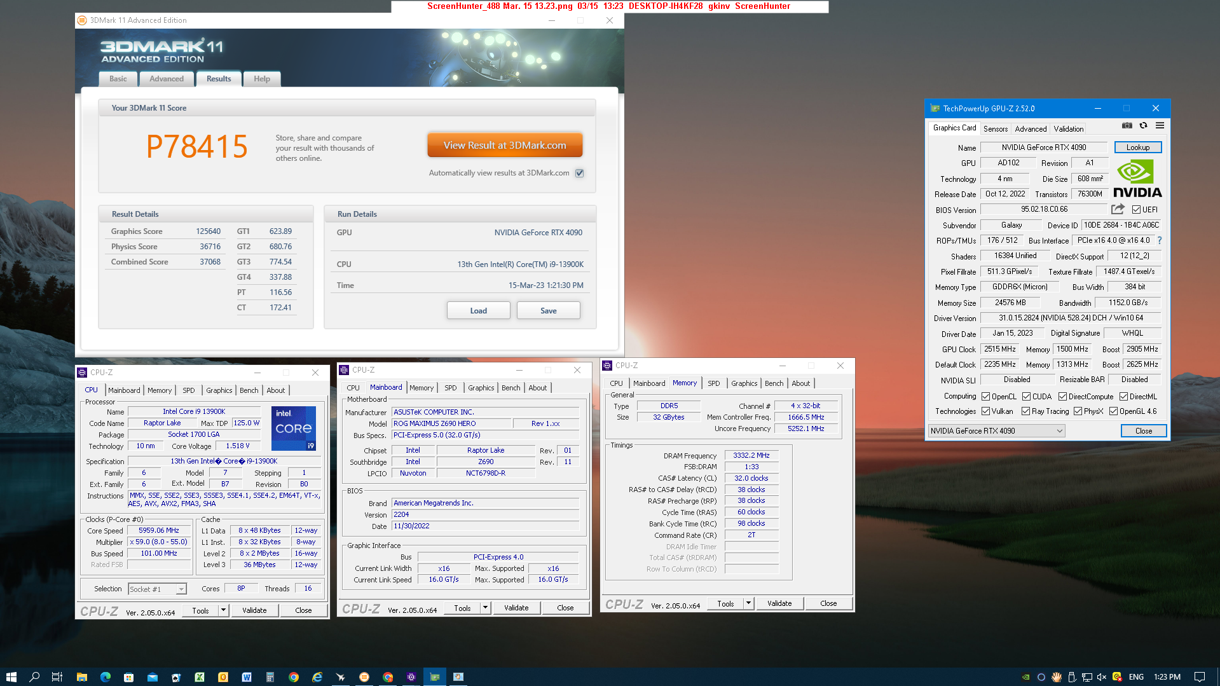1220x686 pixels.
Task: Open Mail app from taskbar
Action: point(152,677)
